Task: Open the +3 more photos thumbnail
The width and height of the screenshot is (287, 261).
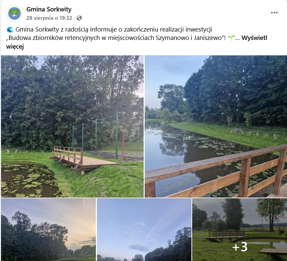Action: click(240, 229)
